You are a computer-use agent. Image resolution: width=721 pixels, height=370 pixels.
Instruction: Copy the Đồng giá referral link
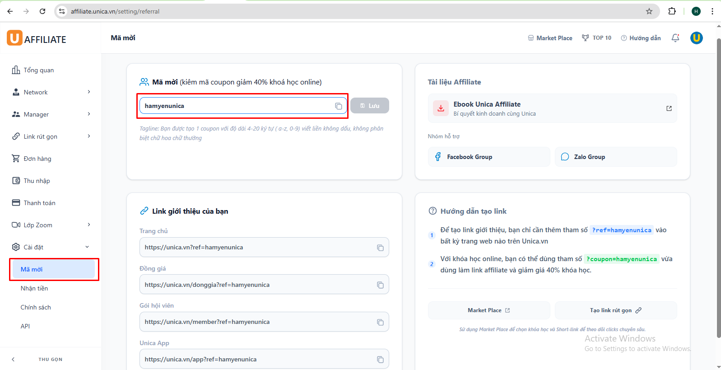pyautogui.click(x=380, y=285)
